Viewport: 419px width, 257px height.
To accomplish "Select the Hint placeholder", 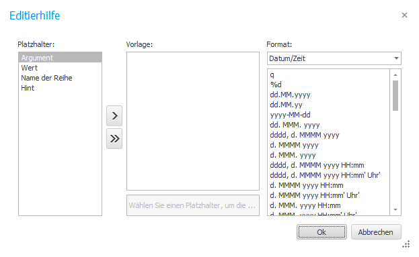I will (60, 88).
